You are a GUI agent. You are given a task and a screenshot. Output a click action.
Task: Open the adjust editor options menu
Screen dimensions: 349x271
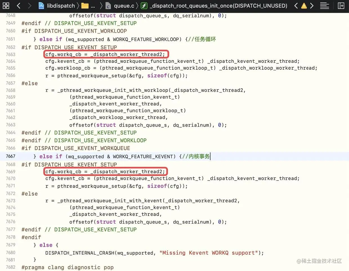coord(325,6)
